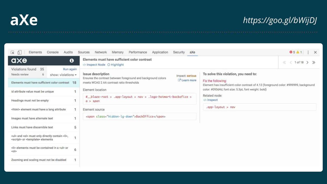Switch to the Elements tab
The height and width of the screenshot is (184, 327).
pos(35,52)
